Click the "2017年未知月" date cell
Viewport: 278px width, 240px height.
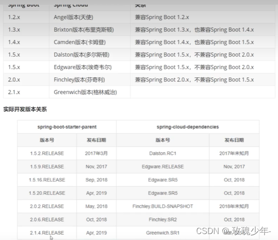pyautogui.click(x=234, y=154)
